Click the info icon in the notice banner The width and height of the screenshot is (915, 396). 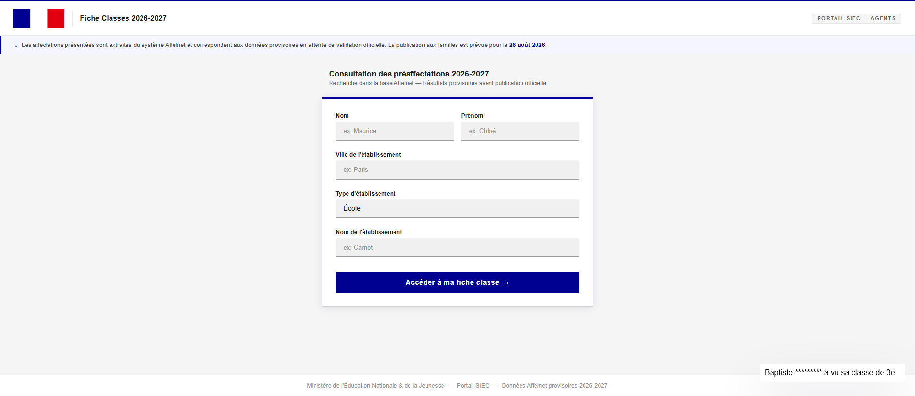[16, 45]
